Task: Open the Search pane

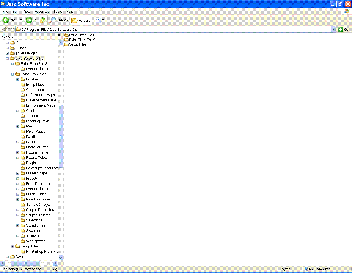Action: click(x=59, y=20)
